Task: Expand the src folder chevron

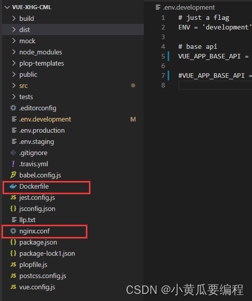Action: pyautogui.click(x=14, y=85)
